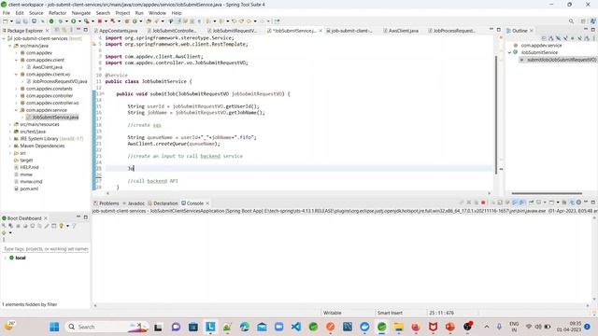The height and width of the screenshot is (336, 598).
Task: Click the New Java Class toolbar icon
Action: pyautogui.click(x=135, y=21)
